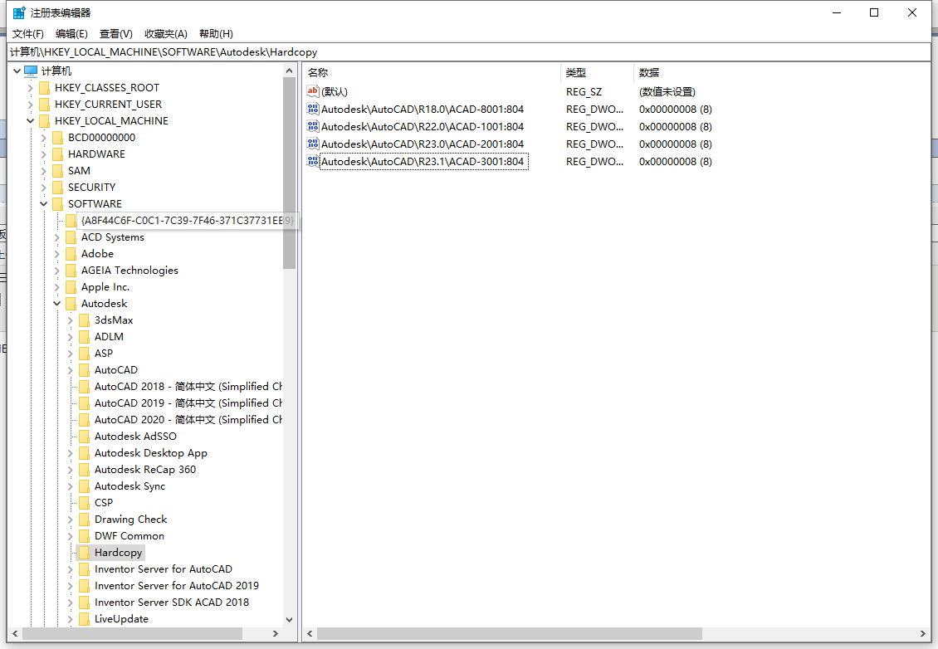Collapse the 计算机 root node
The width and height of the screenshot is (938, 649).
pyautogui.click(x=17, y=71)
